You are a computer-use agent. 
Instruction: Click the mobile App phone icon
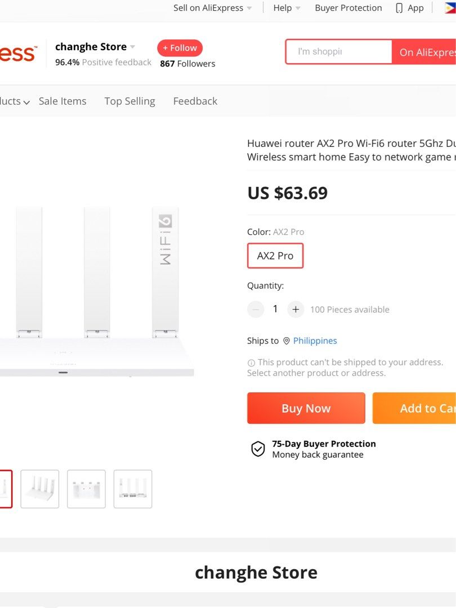(399, 8)
